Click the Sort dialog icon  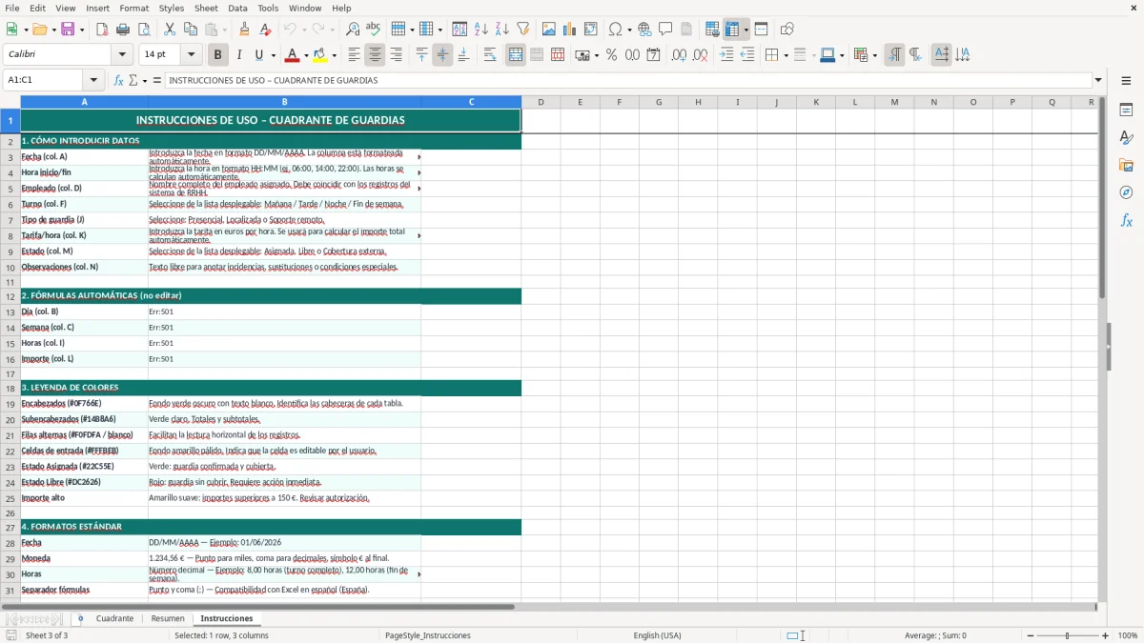[460, 30]
